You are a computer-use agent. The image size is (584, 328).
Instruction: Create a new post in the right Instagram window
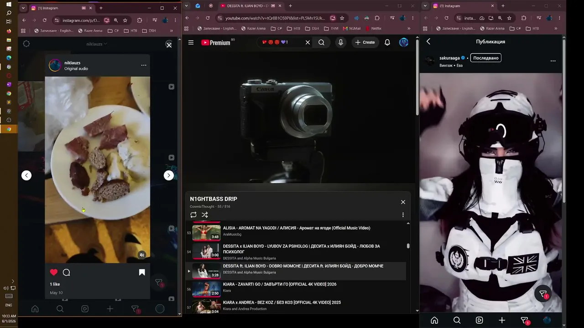click(x=502, y=320)
